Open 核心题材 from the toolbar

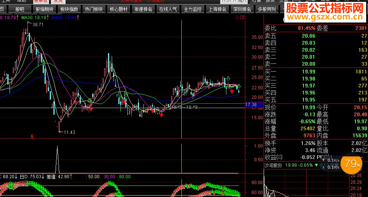[x=118, y=9]
